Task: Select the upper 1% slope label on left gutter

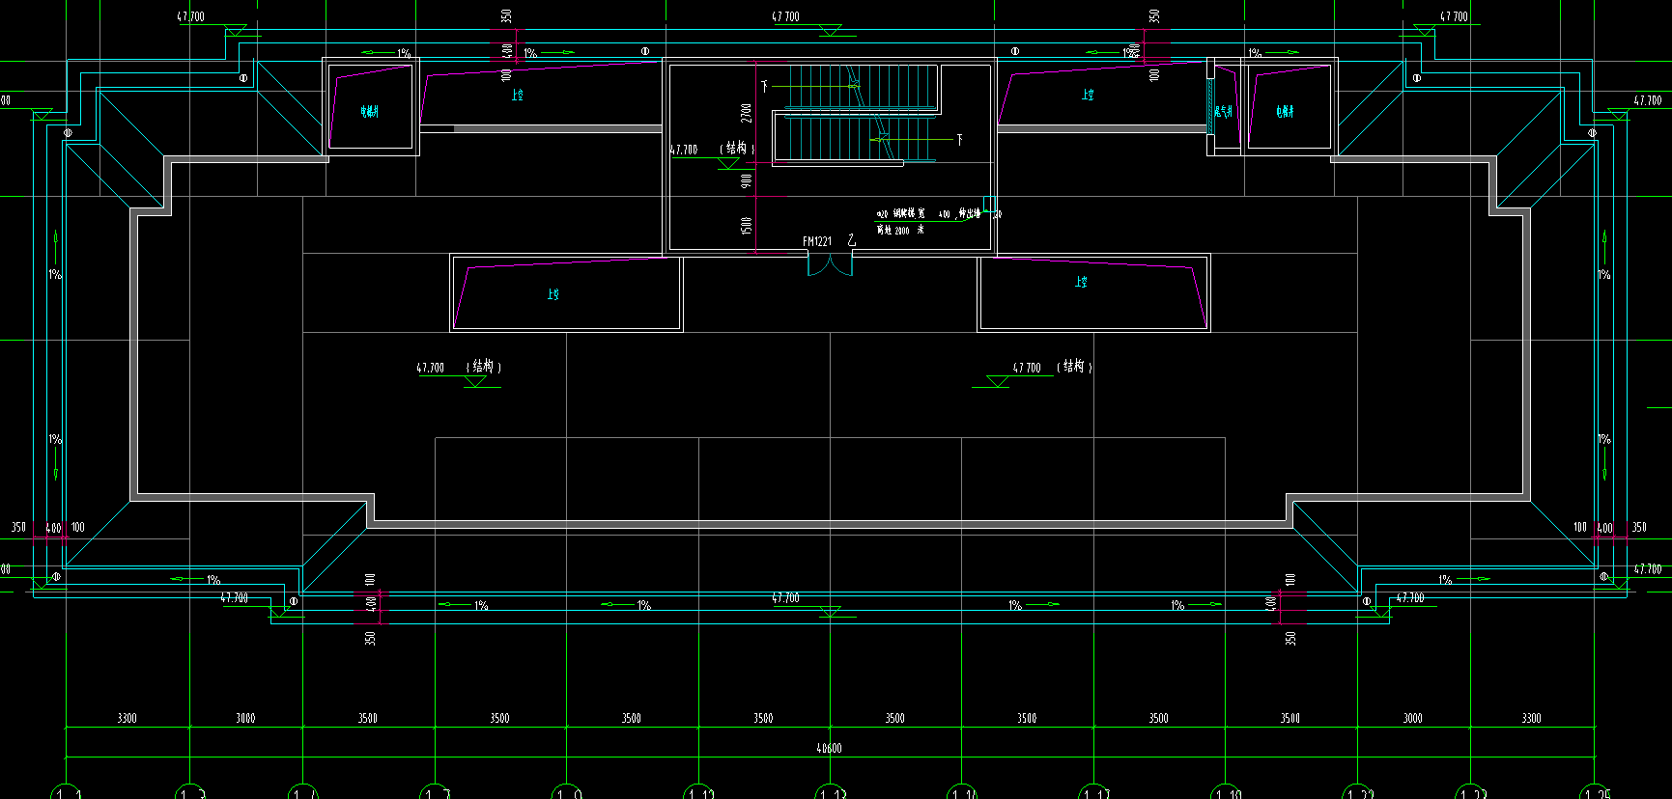Action: coord(55,275)
